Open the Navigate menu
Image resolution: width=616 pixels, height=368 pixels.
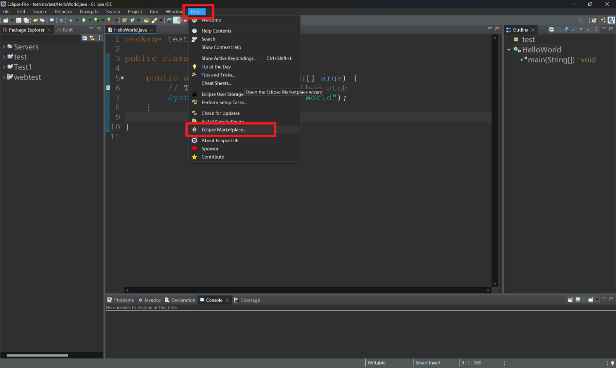(89, 12)
